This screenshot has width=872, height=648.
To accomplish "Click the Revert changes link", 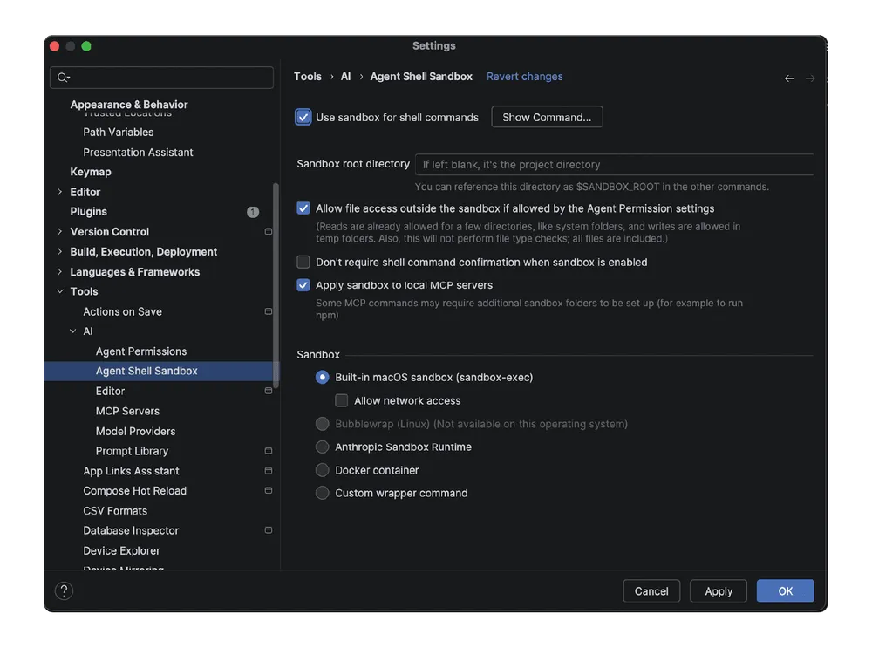I will (524, 77).
